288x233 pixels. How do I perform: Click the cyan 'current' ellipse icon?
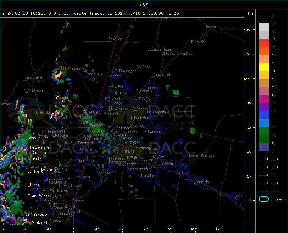(x=264, y=199)
